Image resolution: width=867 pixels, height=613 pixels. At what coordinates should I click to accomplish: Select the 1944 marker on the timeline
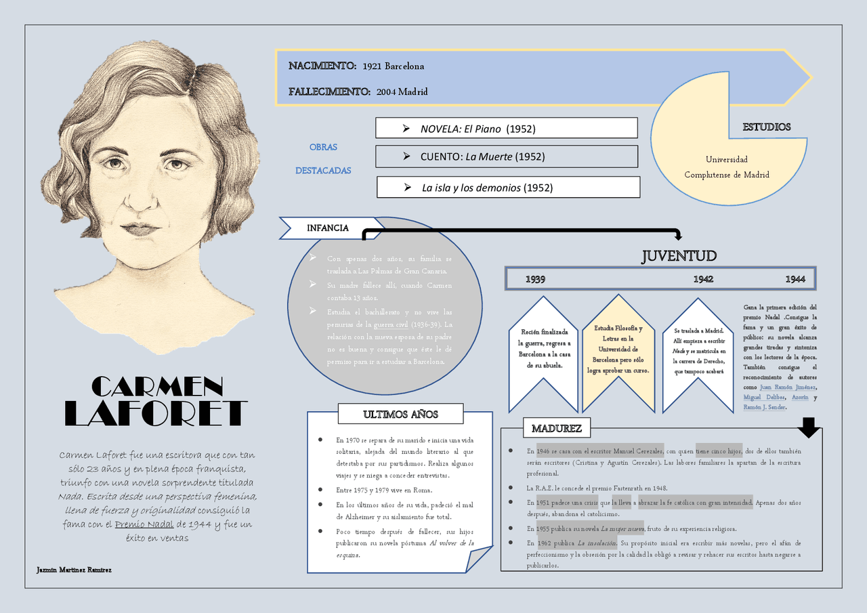pyautogui.click(x=795, y=279)
